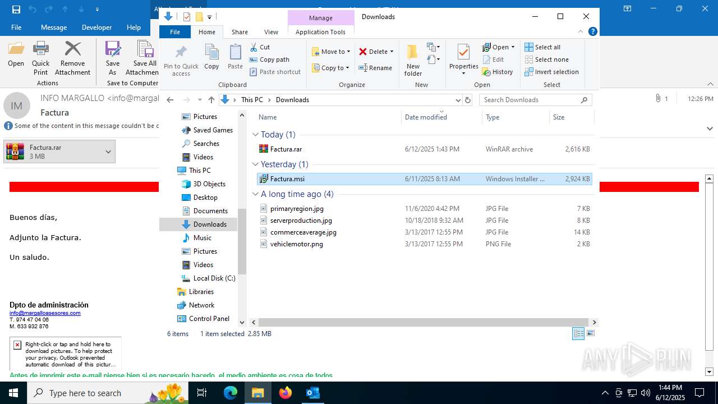This screenshot has height=404, width=718.
Task: Click Search Downloads field
Action: (x=535, y=100)
